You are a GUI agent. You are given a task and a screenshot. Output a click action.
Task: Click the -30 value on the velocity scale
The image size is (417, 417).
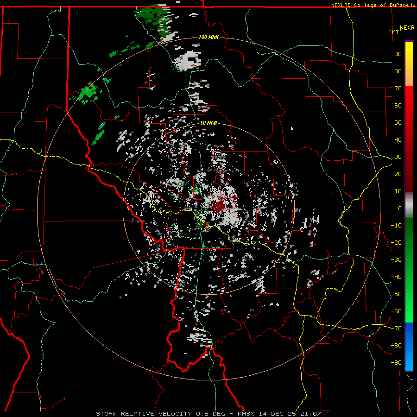click(x=396, y=260)
